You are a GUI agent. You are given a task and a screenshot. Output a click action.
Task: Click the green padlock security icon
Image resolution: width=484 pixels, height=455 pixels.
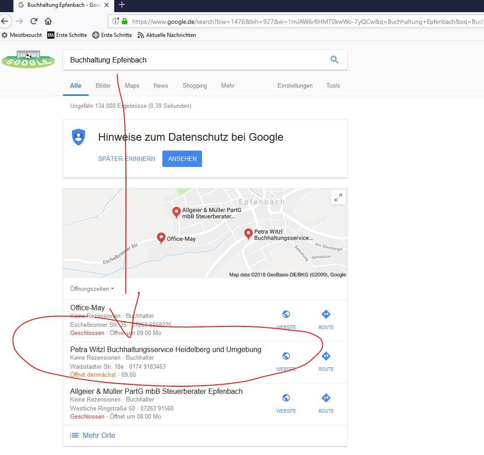coord(125,21)
